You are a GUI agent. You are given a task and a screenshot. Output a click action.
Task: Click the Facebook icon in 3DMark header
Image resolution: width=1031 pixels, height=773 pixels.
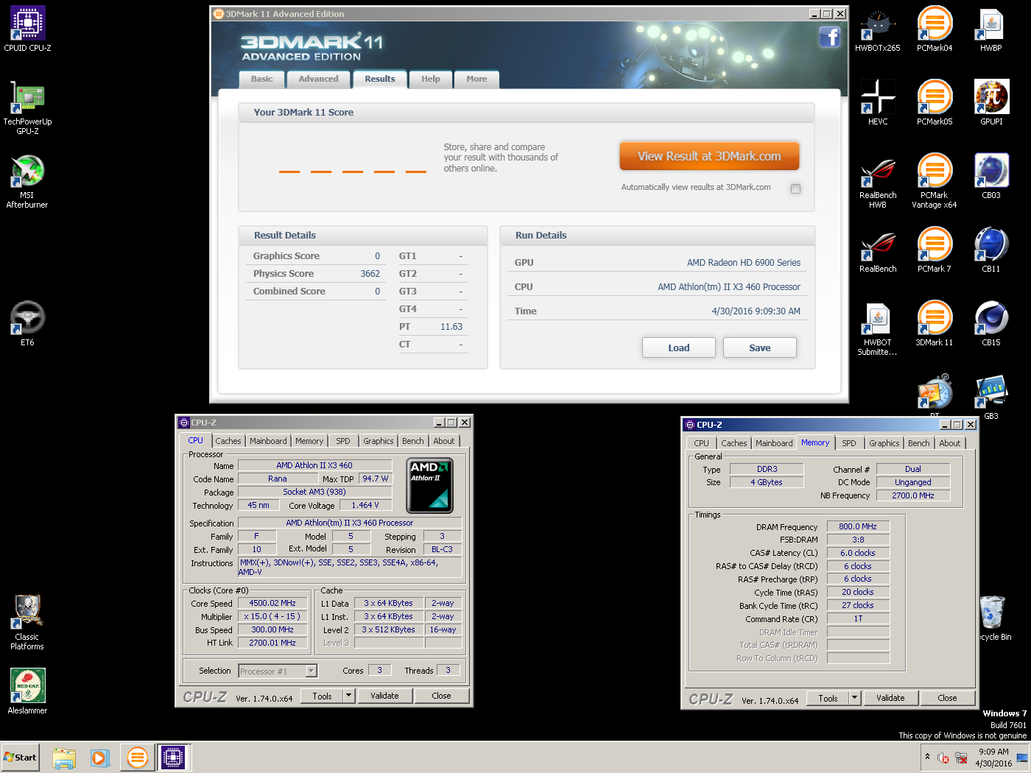point(830,37)
